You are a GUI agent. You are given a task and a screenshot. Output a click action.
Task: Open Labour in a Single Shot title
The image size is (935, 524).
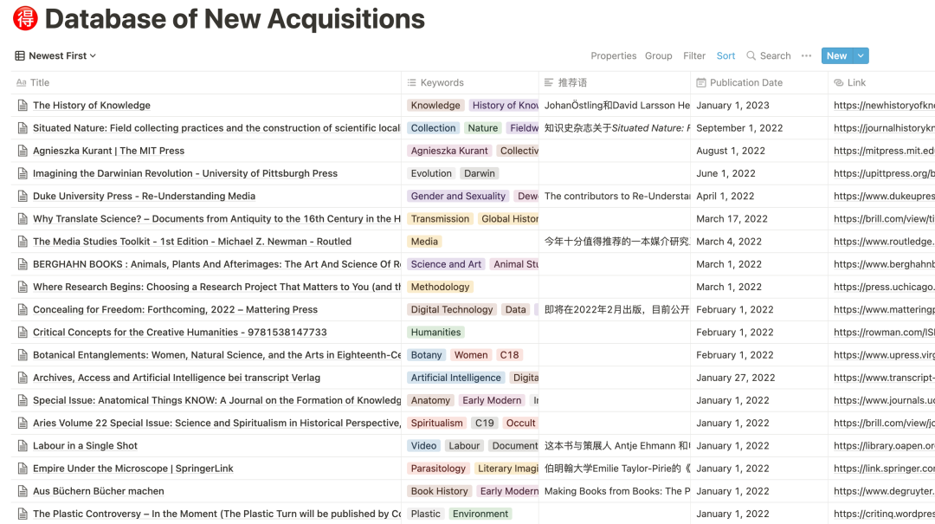click(85, 445)
